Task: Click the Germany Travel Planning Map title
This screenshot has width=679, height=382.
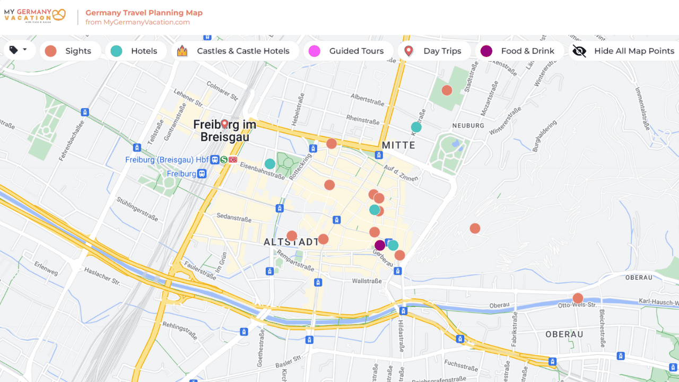Action: click(x=144, y=13)
